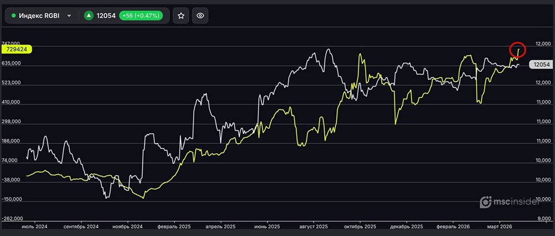Click the red circled point on chart
Screen dimensions: 555x236
pos(517,49)
